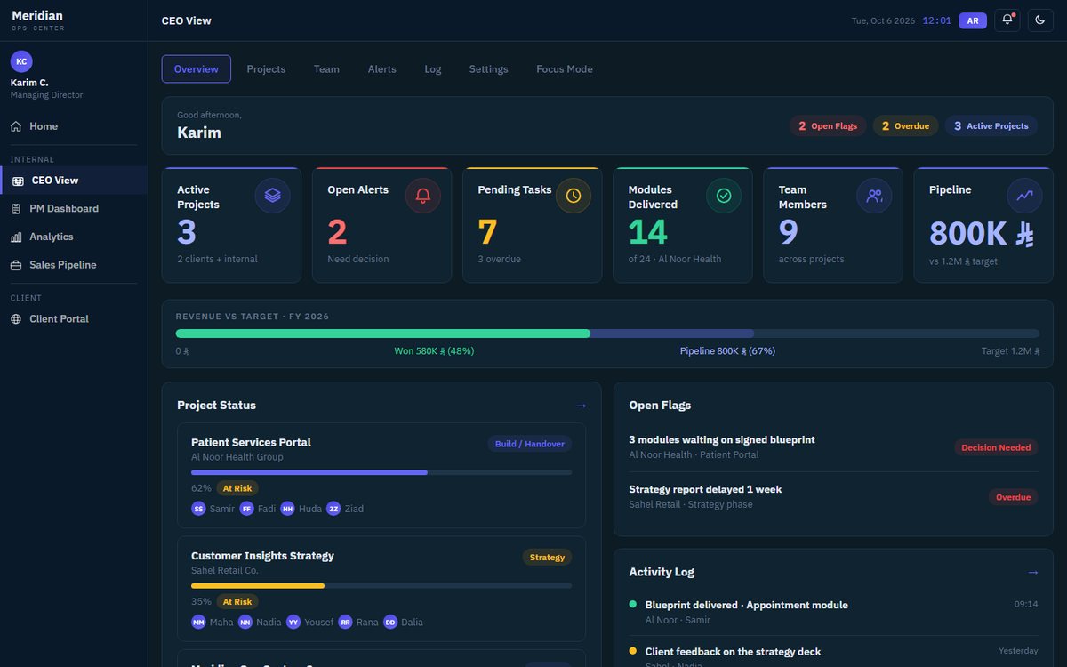The image size is (1067, 667).
Task: Click the Client Portal globe icon
Action: point(16,318)
